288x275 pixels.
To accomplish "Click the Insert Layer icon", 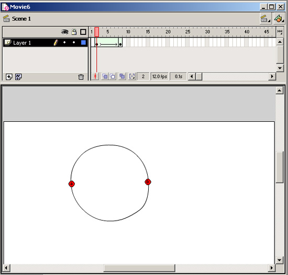I will point(9,77).
